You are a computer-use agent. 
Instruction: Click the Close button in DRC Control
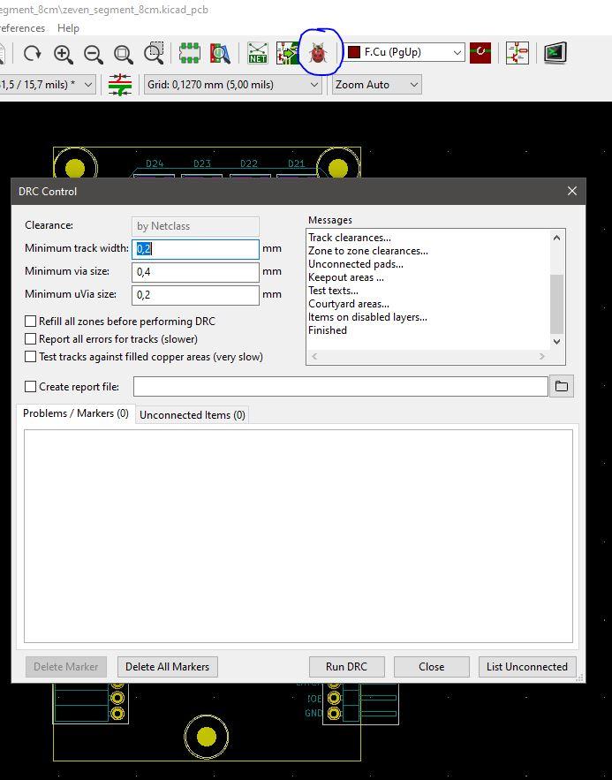(x=432, y=667)
